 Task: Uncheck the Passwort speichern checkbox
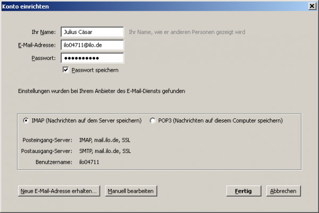pyautogui.click(x=65, y=70)
